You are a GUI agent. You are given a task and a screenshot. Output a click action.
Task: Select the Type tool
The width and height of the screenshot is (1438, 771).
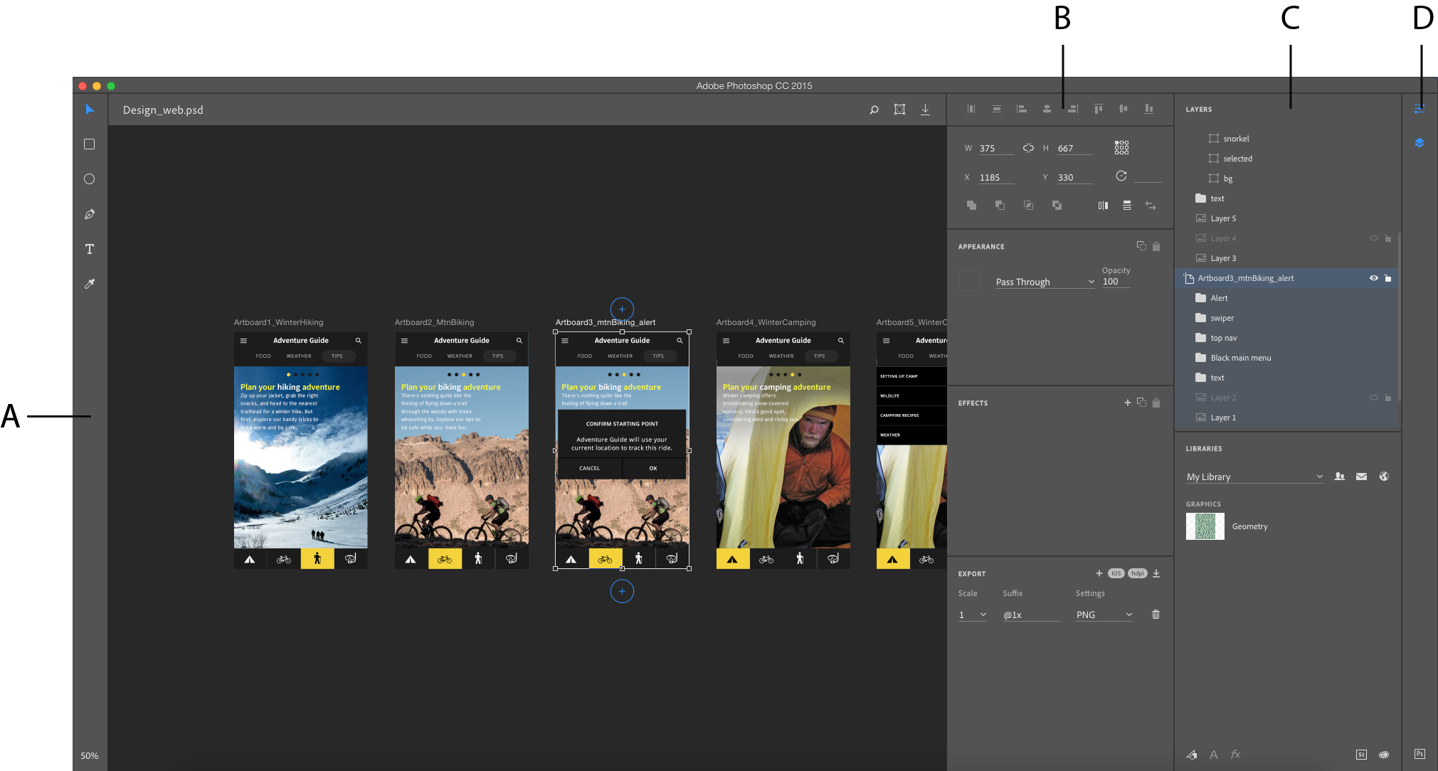[x=90, y=249]
